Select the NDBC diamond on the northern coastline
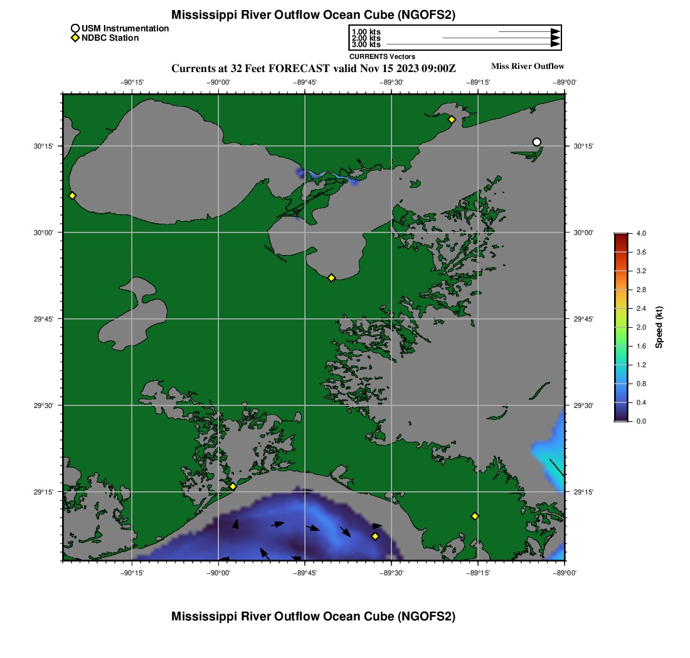Image resolution: width=690 pixels, height=658 pixels. (x=451, y=119)
